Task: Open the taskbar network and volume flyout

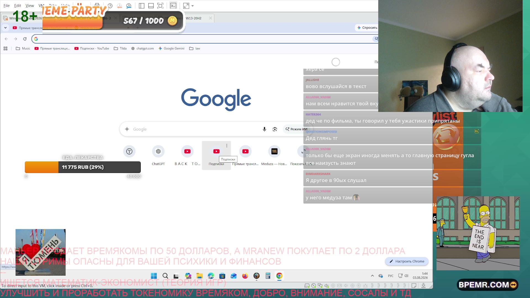Action: 403,276
